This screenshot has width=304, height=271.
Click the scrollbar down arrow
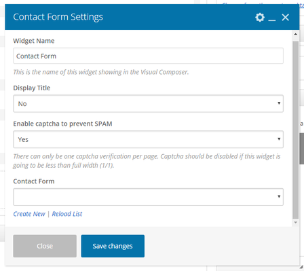click(295, 222)
